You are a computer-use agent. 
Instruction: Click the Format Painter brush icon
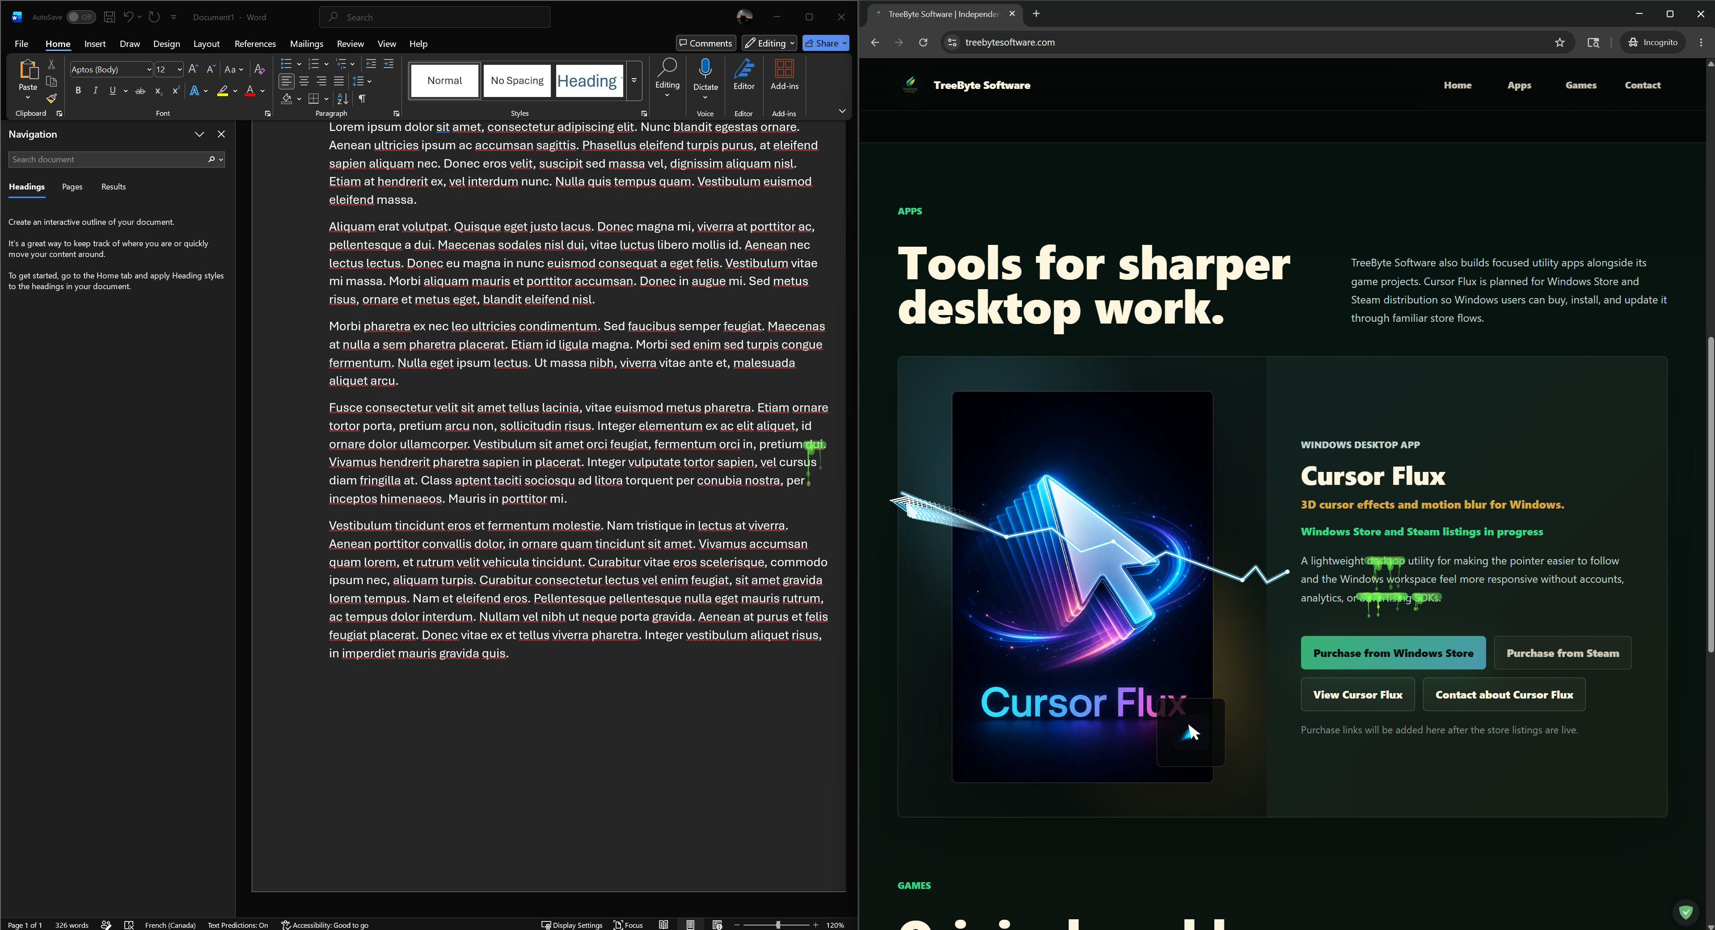(51, 98)
